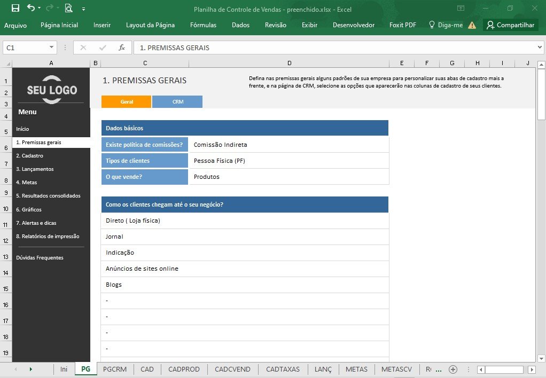Add a new sheet with plus icon
Viewport: 546px width, 378px height.
click(x=453, y=369)
